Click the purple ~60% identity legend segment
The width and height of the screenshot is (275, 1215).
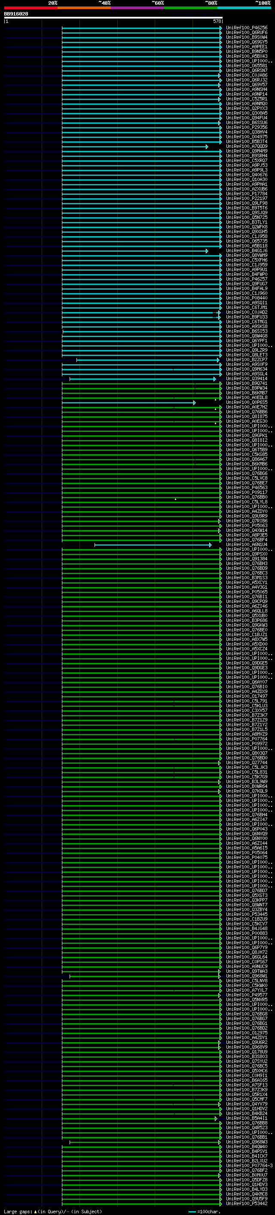tap(138, 8)
